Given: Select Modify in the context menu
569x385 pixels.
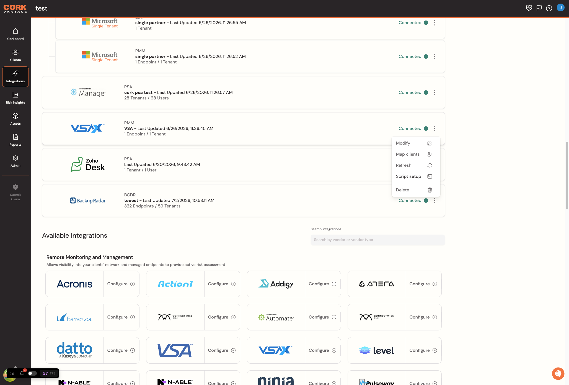Looking at the screenshot, I should coord(416,143).
